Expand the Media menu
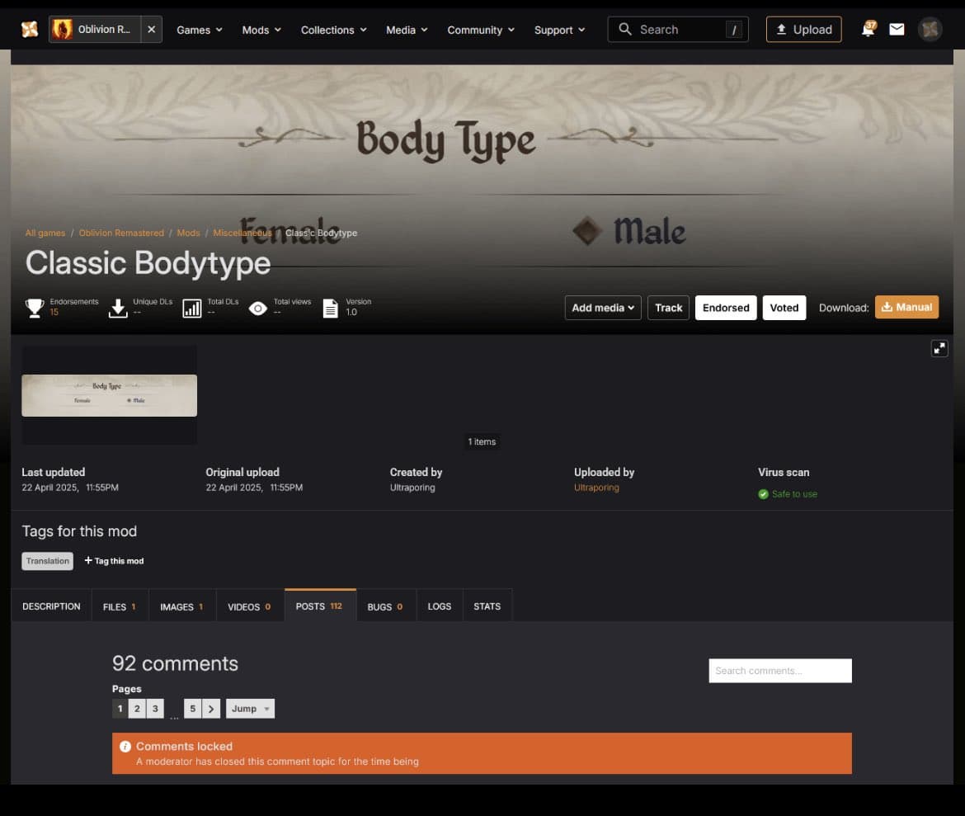This screenshot has width=965, height=816. (407, 30)
